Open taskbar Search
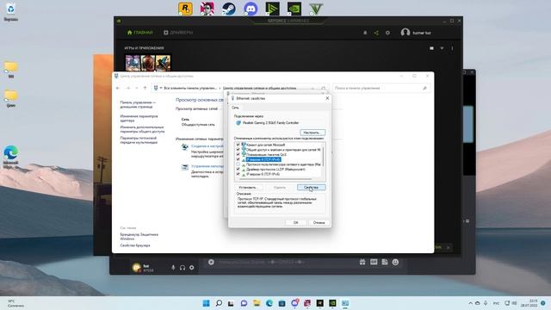This screenshot has height=310, width=551. click(219, 303)
